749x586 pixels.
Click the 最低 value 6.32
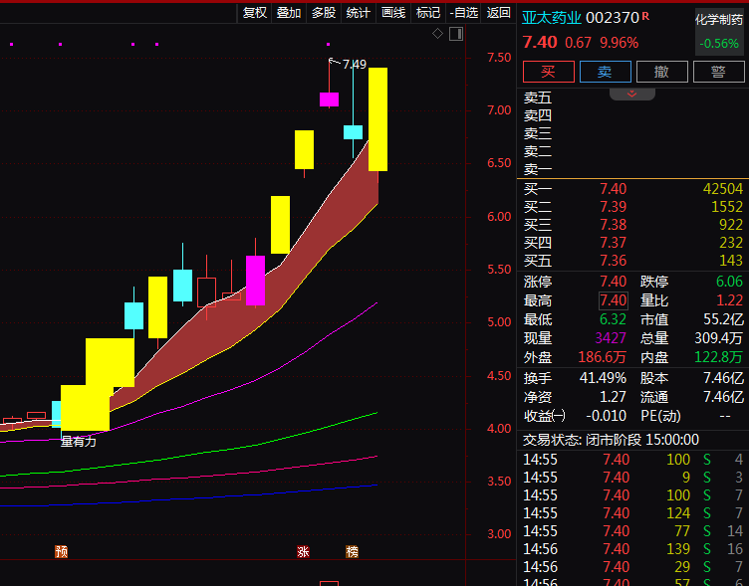pos(613,319)
